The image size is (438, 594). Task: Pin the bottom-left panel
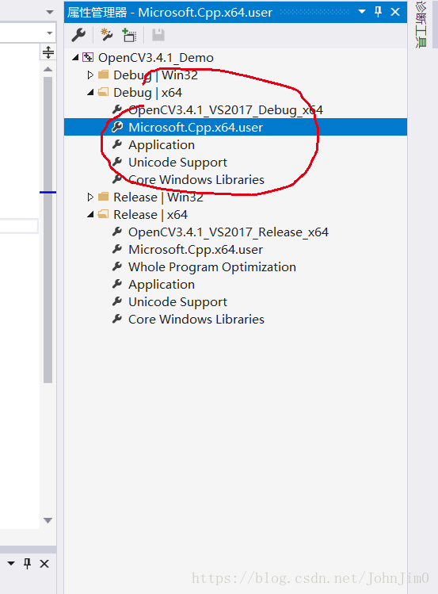pos(27,563)
